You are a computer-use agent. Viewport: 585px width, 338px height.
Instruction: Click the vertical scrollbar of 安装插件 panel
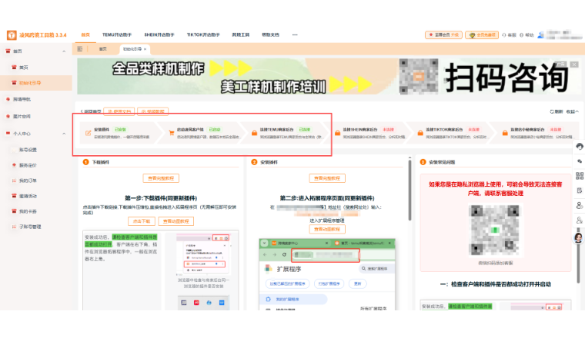pos(409,190)
